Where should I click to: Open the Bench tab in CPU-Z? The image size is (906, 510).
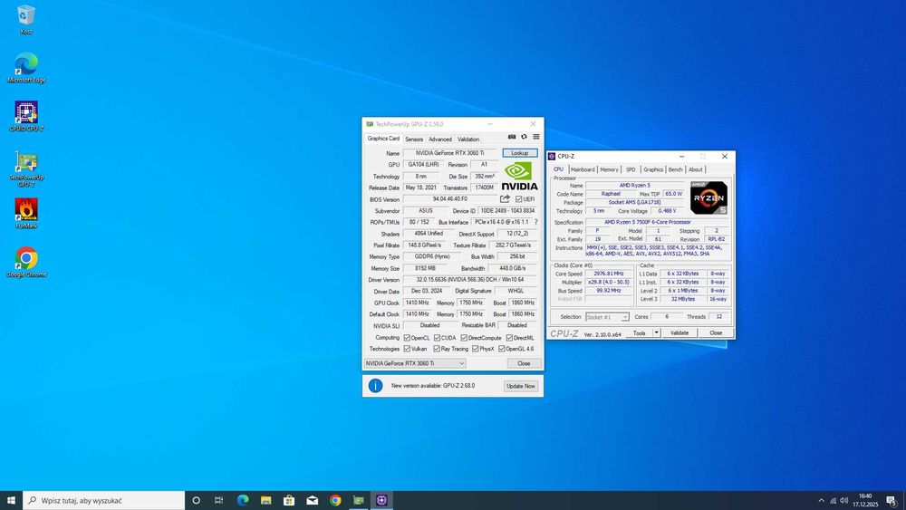click(x=676, y=169)
